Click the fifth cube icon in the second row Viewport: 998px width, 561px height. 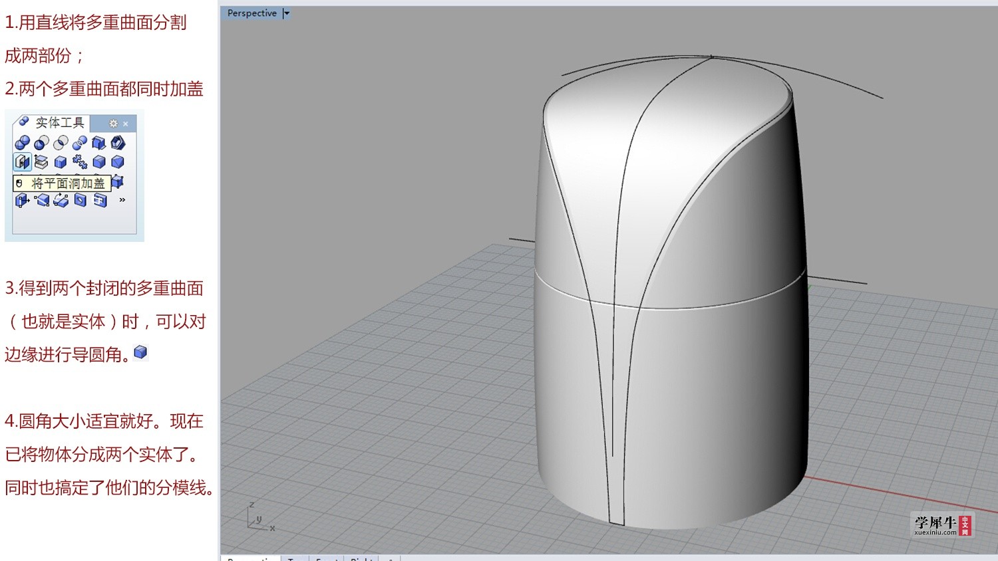98,162
